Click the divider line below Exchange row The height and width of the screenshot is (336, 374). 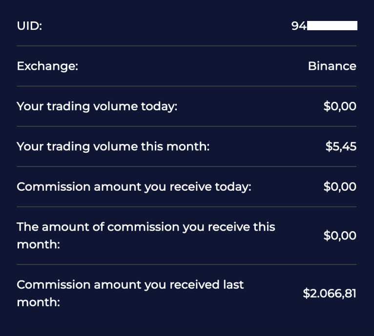(187, 86)
